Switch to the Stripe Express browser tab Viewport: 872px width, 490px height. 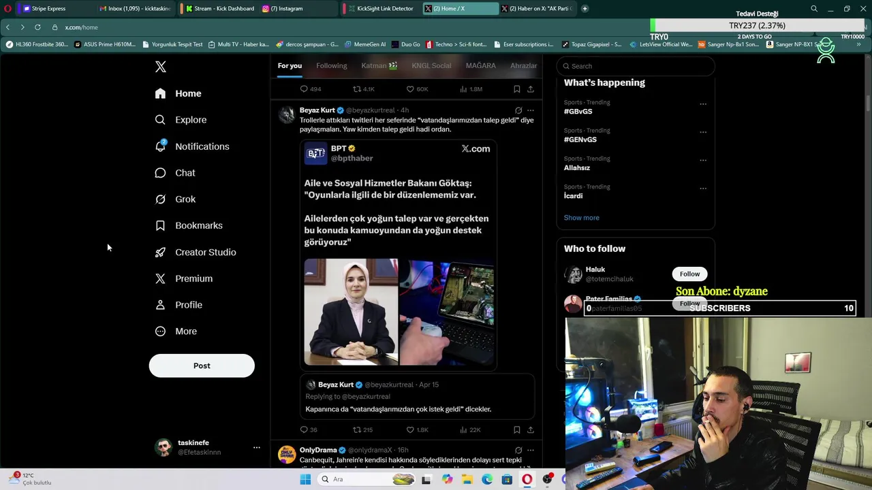coord(54,8)
